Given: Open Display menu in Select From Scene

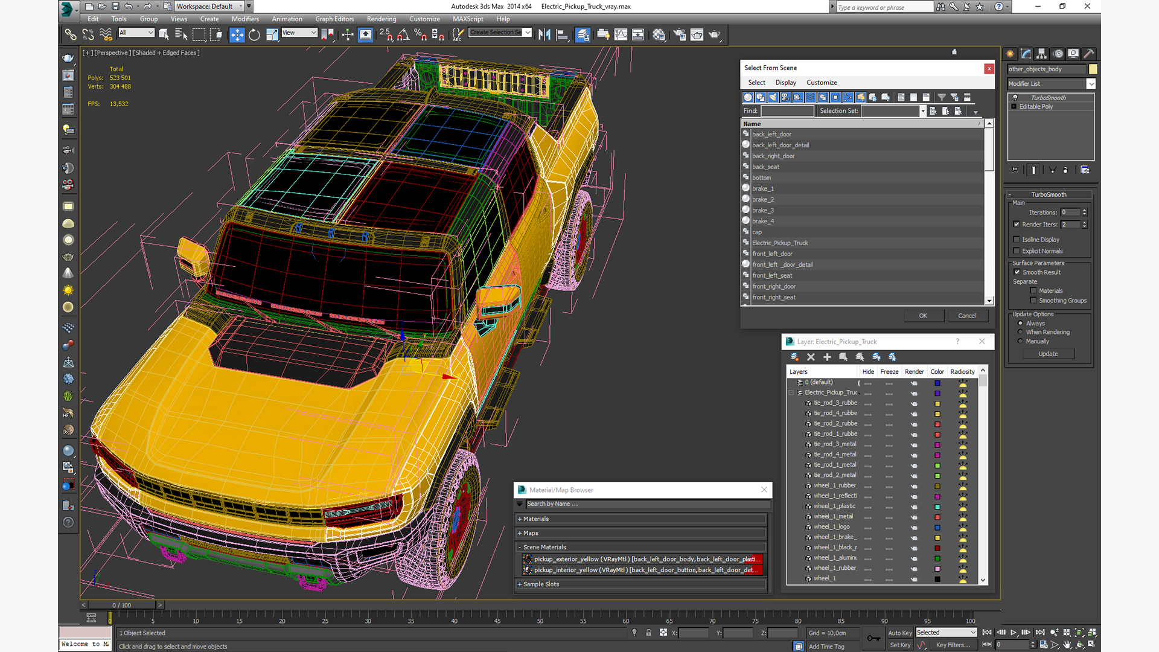Looking at the screenshot, I should click(x=786, y=83).
